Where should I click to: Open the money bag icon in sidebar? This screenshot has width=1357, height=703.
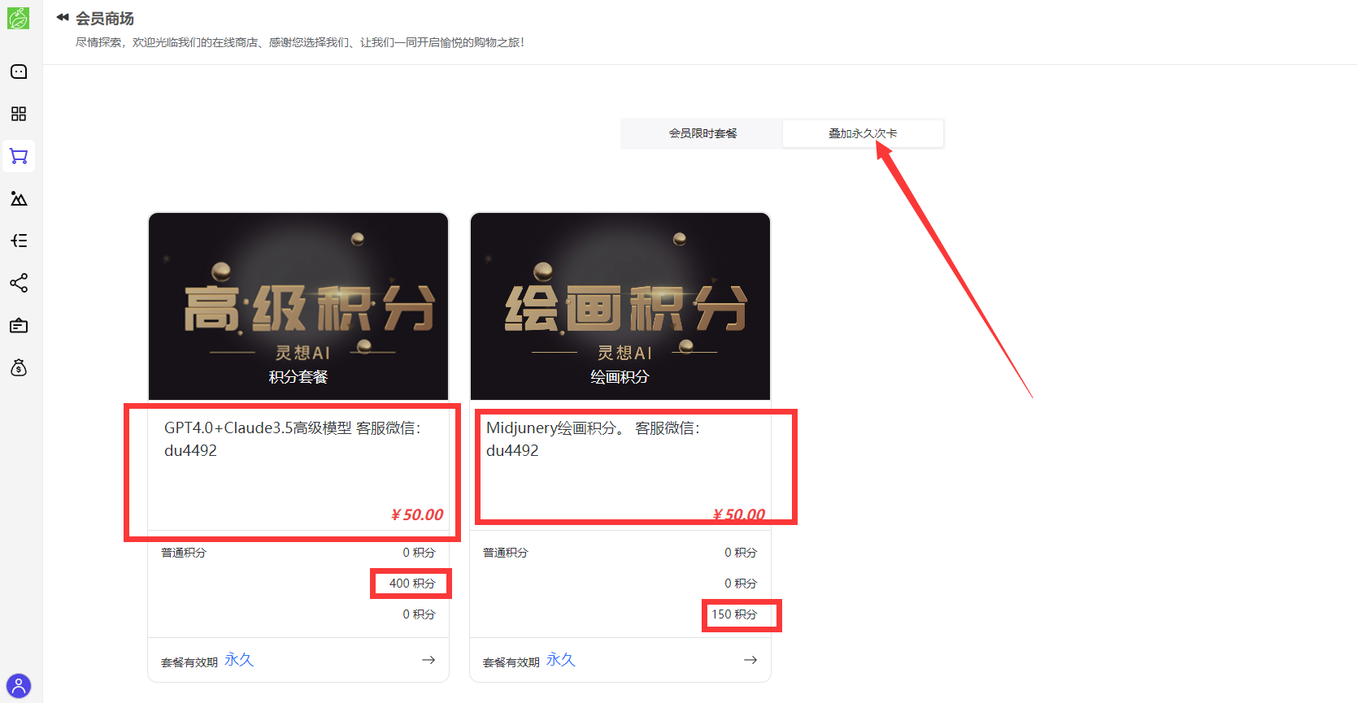pos(19,368)
